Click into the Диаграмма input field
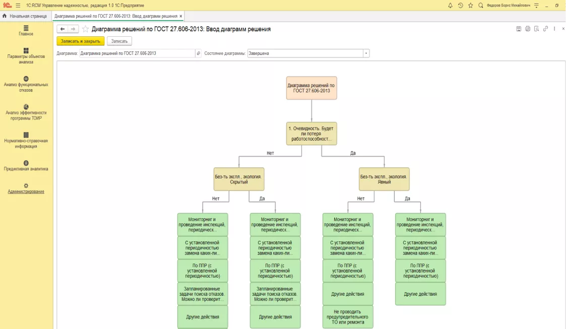Viewport: 566px width, 329px height. 137,53
